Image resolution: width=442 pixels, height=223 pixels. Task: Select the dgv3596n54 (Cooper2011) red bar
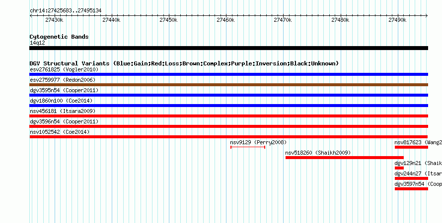click(228, 126)
